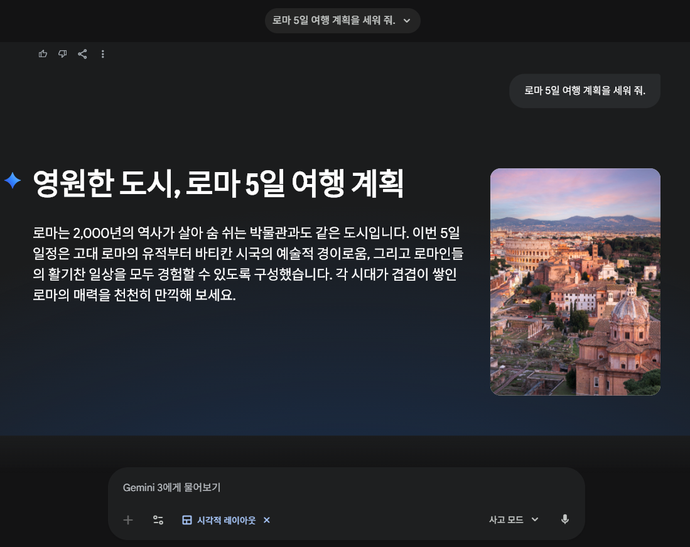
Task: Click the 시각적 레이아웃 grid icon
Action: click(x=186, y=520)
